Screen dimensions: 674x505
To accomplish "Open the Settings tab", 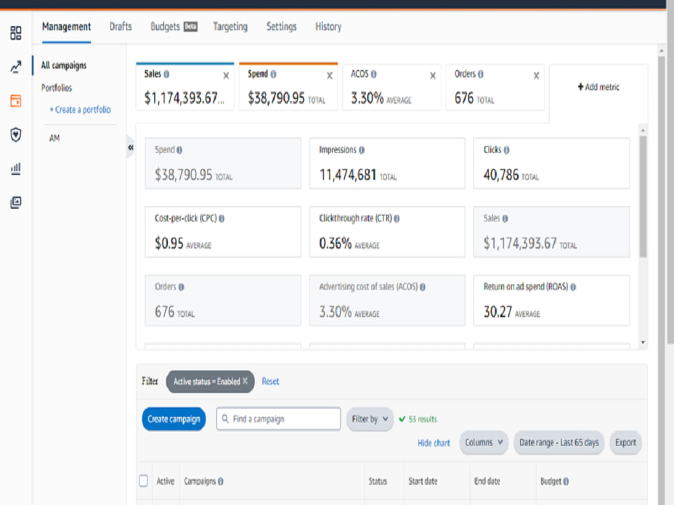I will point(281,27).
